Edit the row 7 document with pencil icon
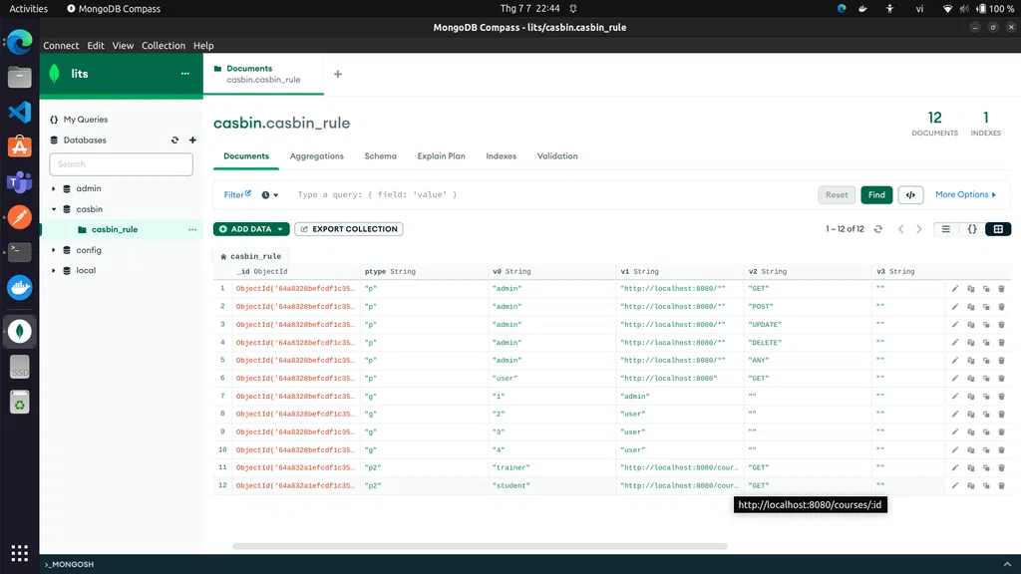 tap(954, 397)
